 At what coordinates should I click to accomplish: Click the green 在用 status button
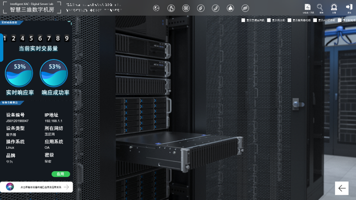pos(61,174)
